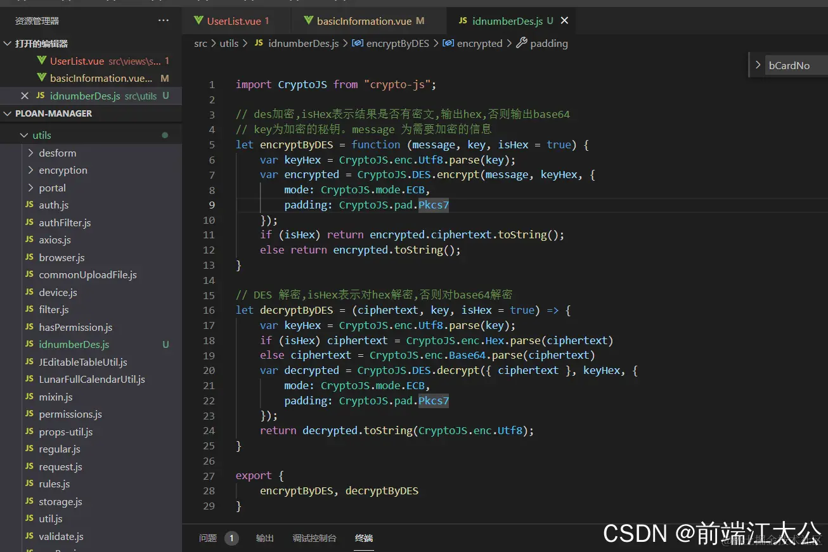Open the Output panel tab
This screenshot has height=552, width=828.
point(265,538)
